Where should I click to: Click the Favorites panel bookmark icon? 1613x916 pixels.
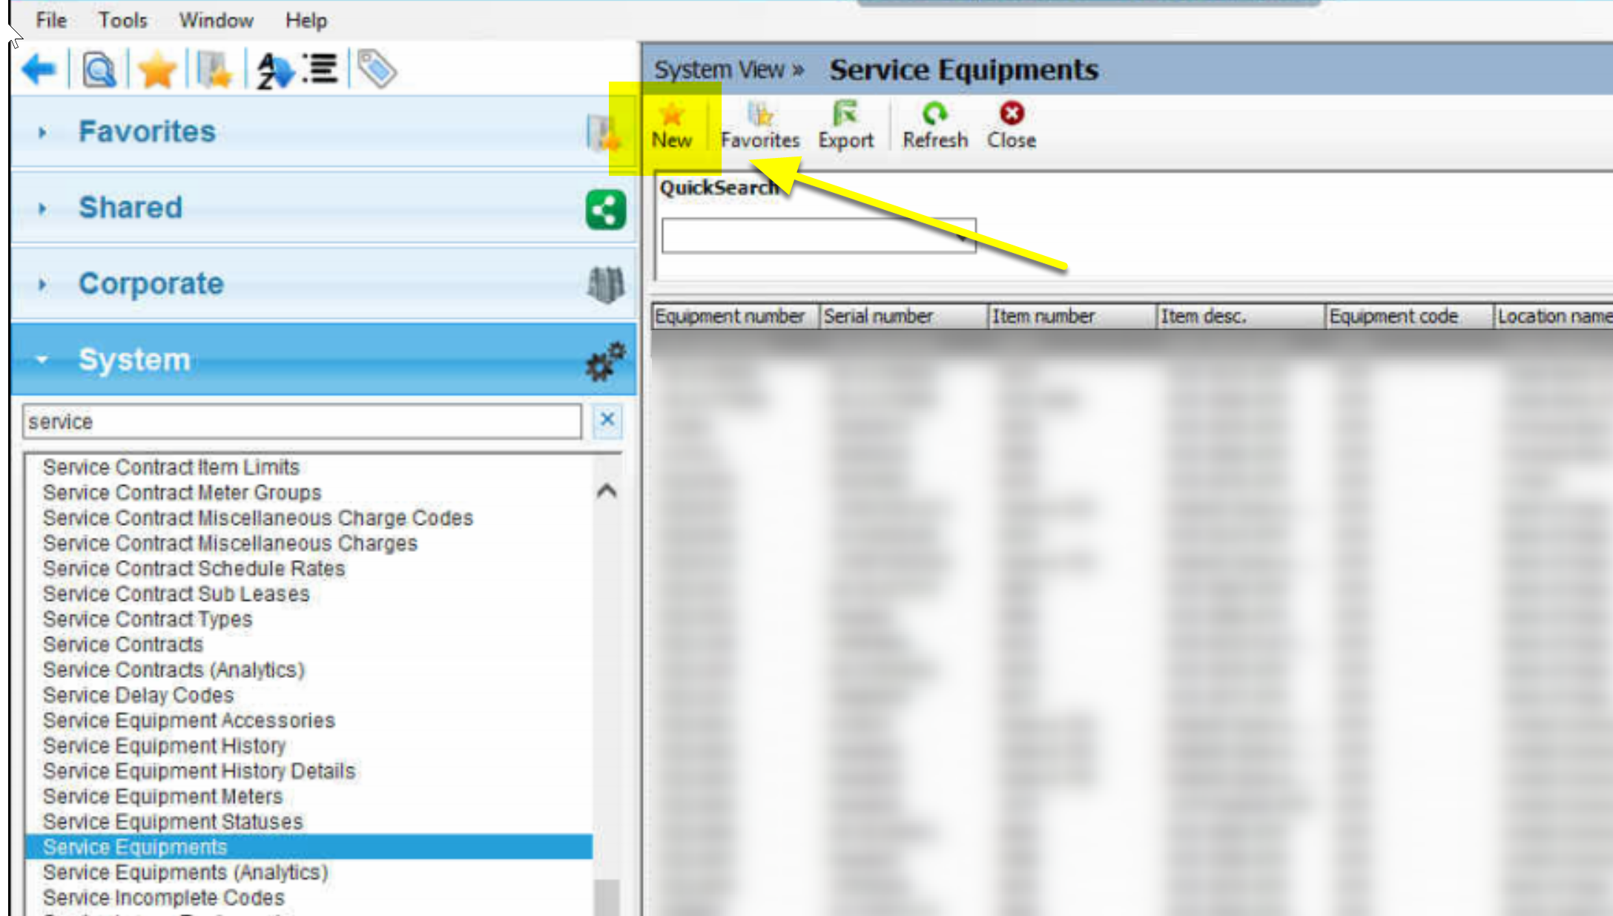click(x=604, y=134)
